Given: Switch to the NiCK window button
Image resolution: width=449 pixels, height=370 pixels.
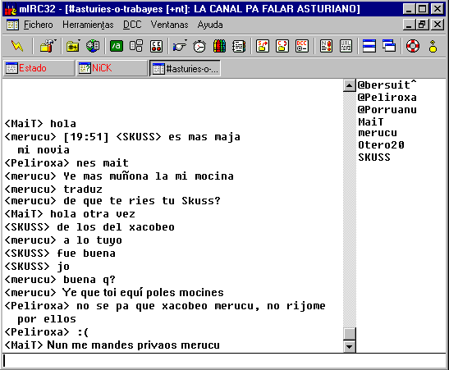Looking at the screenshot, I should click(x=112, y=68).
